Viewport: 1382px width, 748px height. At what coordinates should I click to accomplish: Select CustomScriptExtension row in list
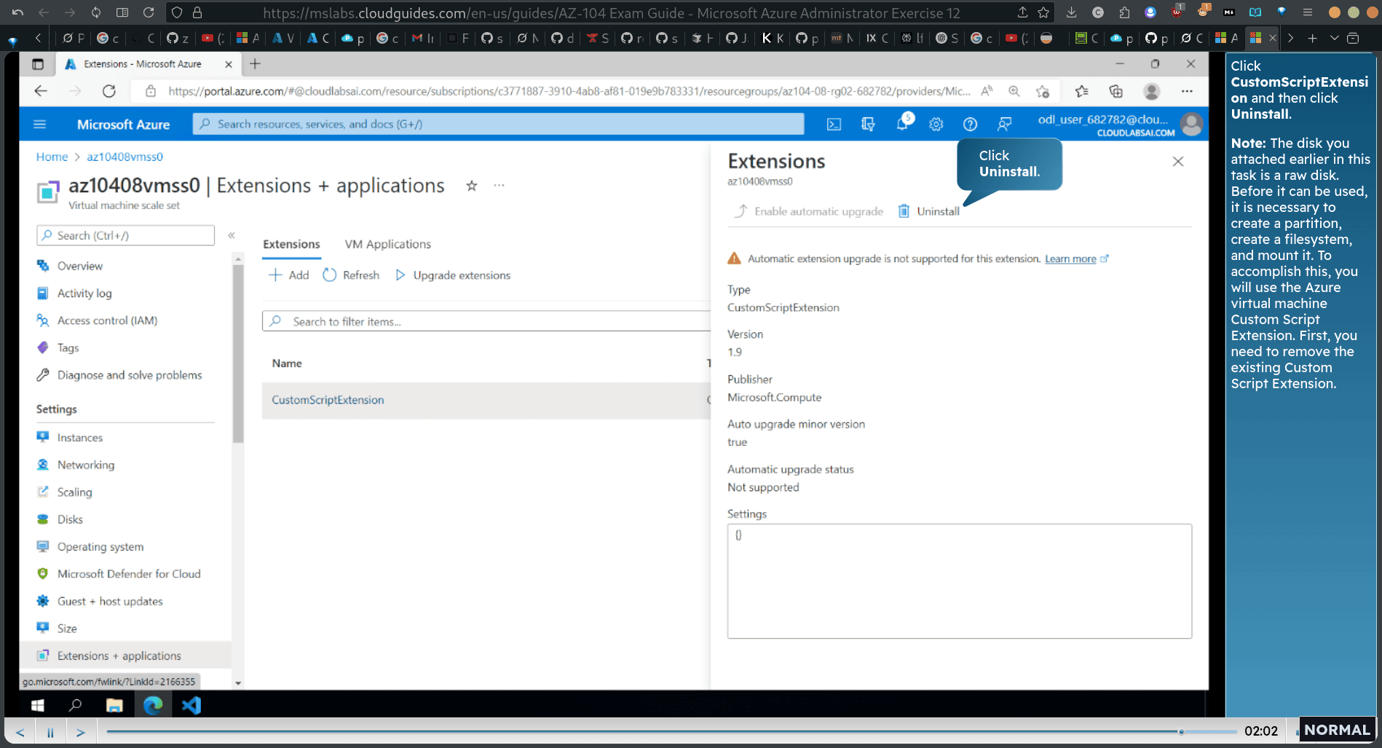[486, 400]
